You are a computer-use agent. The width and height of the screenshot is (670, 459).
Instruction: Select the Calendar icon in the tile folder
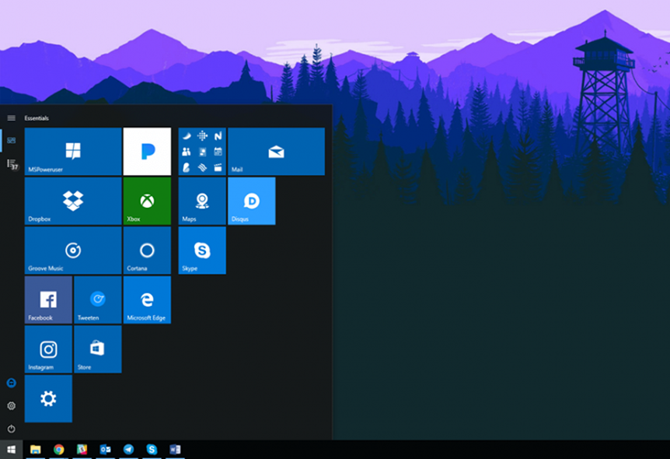point(218,152)
